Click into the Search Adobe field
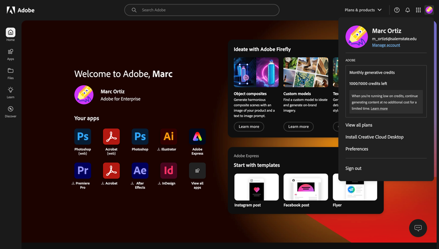This screenshot has height=249, width=439. pyautogui.click(x=201, y=10)
